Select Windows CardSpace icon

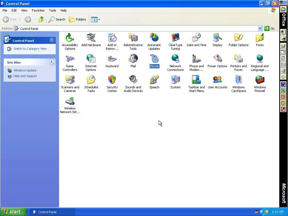[x=238, y=80]
